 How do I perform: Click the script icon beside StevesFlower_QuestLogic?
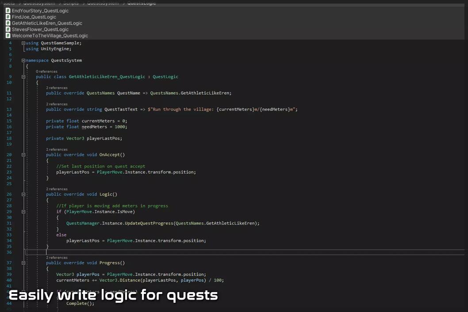(x=8, y=29)
